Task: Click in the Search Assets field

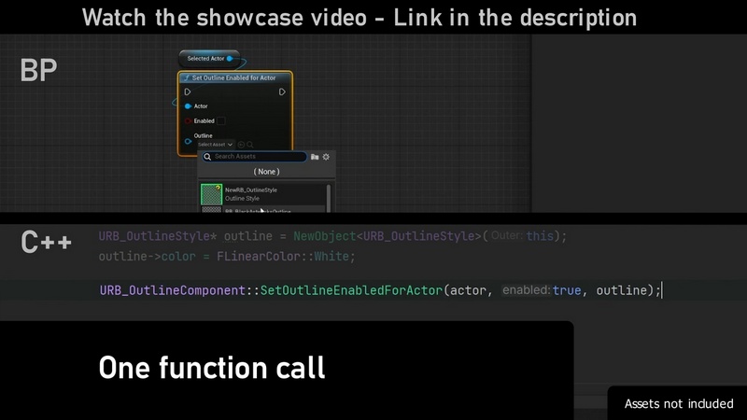Action: pos(257,157)
